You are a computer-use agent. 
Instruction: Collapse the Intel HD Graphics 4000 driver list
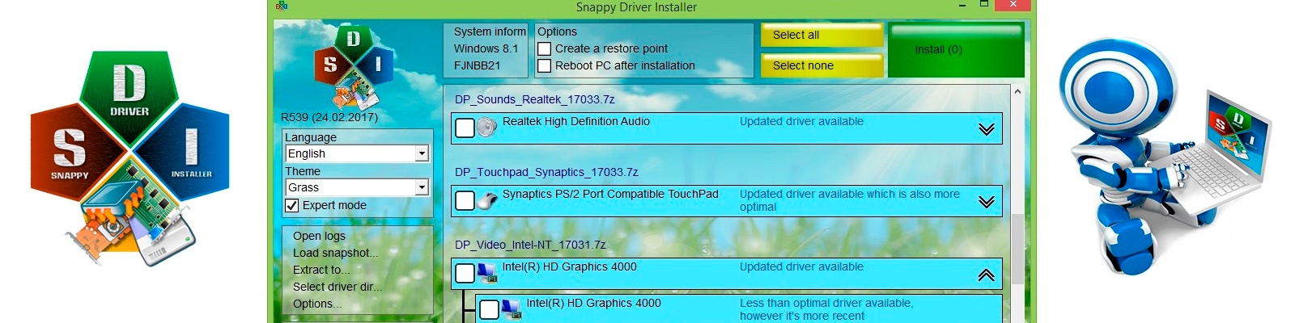(986, 275)
